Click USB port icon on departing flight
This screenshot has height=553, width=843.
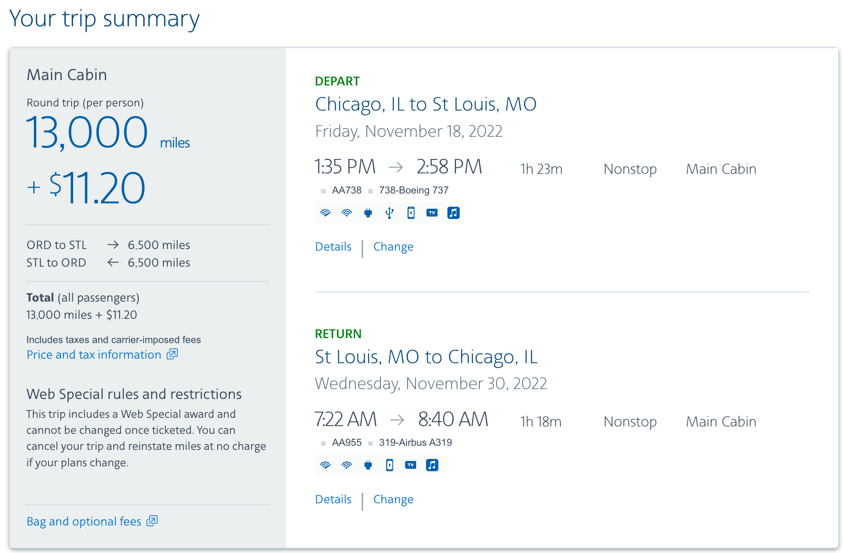(x=389, y=213)
